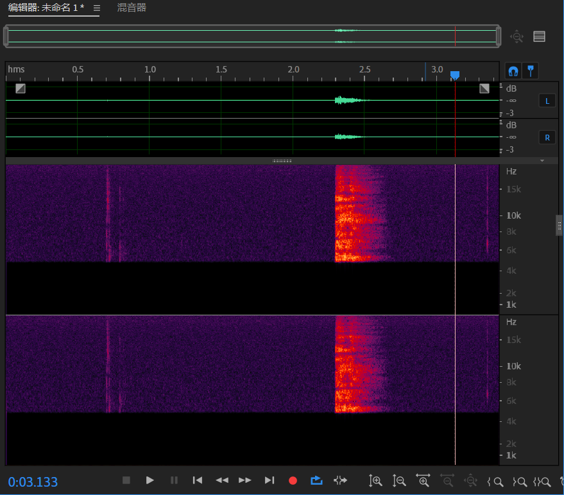564x495 pixels.
Task: Move playhead to next marker
Action: click(x=269, y=480)
